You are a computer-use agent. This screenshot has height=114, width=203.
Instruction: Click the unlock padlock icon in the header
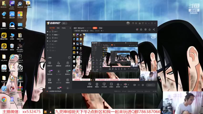[141, 29]
